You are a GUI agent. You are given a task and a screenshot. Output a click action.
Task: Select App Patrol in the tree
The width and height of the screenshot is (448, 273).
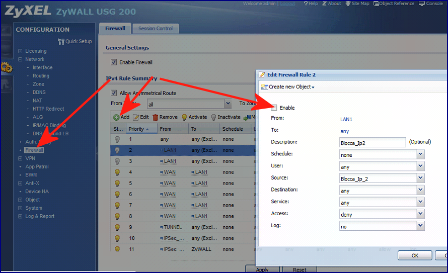coord(37,166)
